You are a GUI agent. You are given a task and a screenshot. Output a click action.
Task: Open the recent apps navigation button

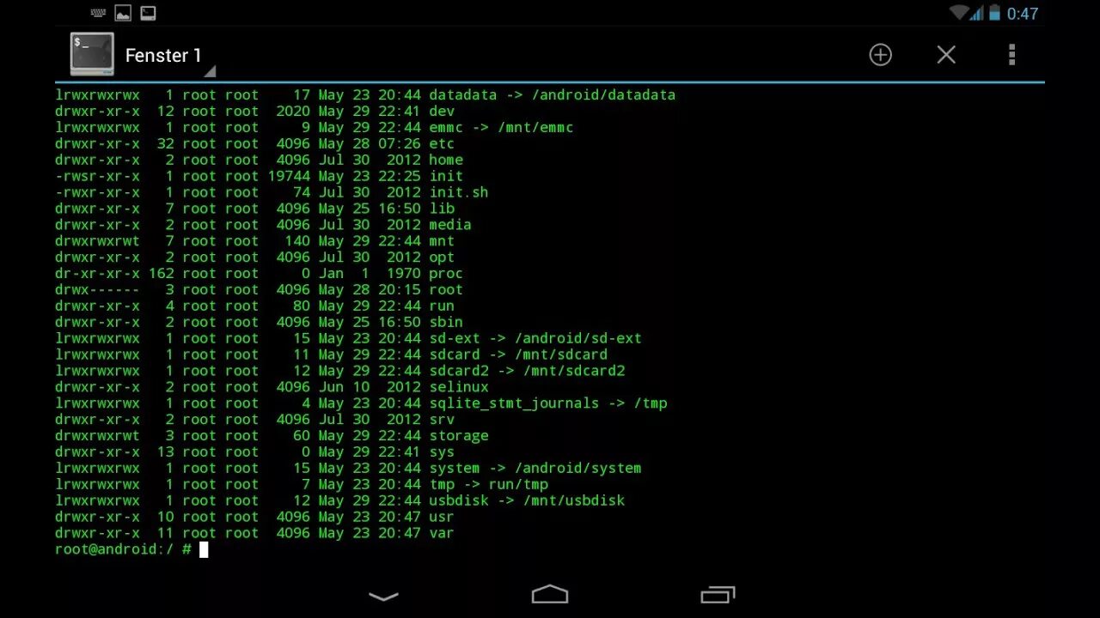718,594
